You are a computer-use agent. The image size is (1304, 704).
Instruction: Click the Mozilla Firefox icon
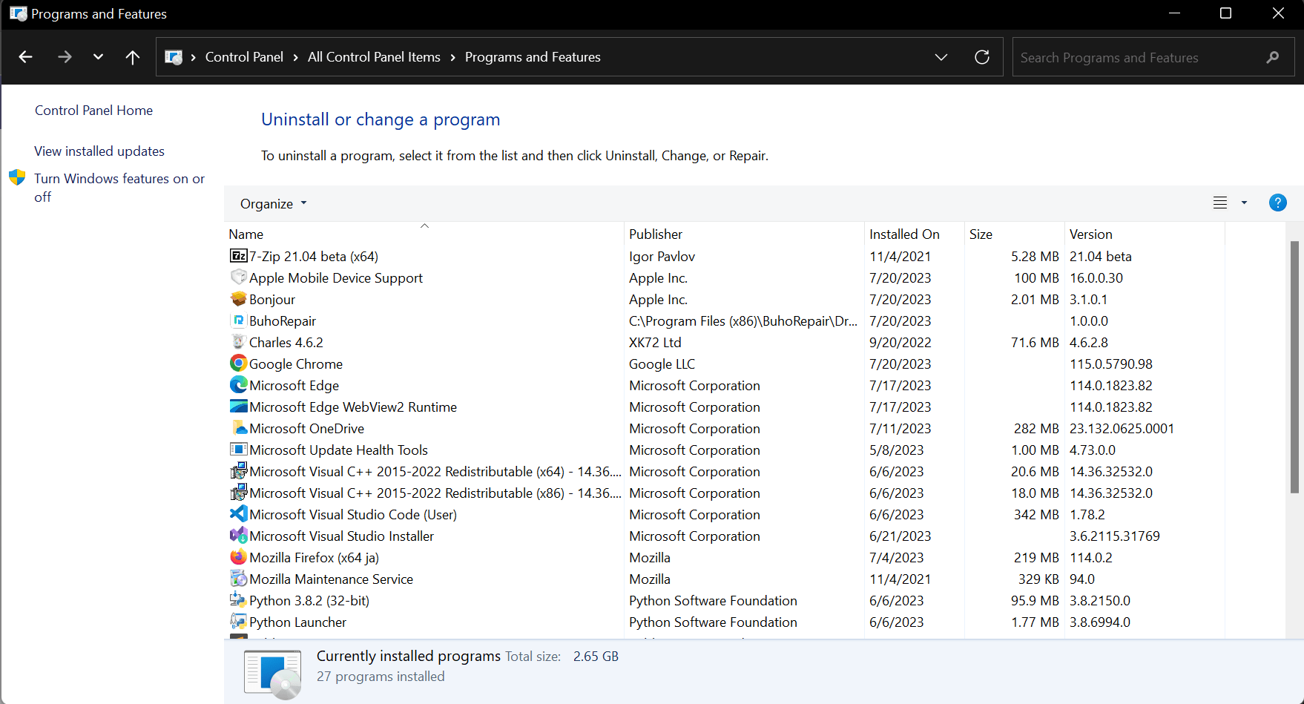tap(238, 557)
